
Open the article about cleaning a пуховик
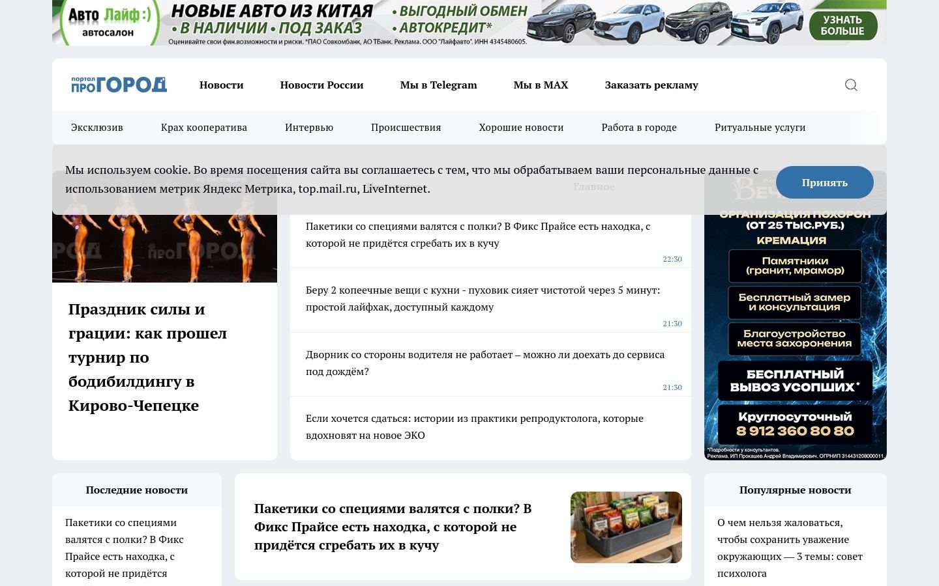coord(483,298)
